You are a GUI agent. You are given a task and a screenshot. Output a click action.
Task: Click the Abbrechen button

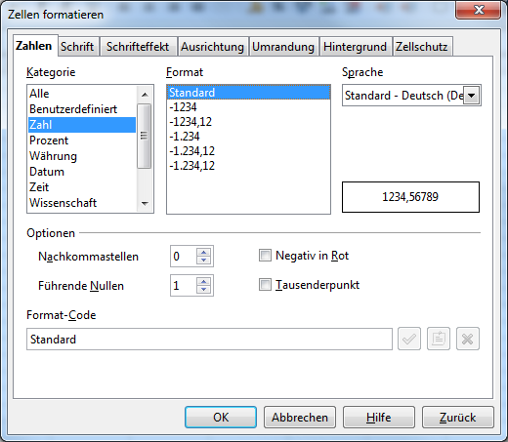pos(300,418)
